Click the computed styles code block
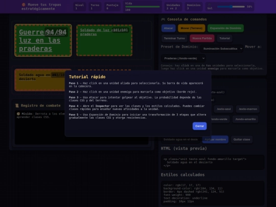The image size is (276, 207). pos(213,193)
